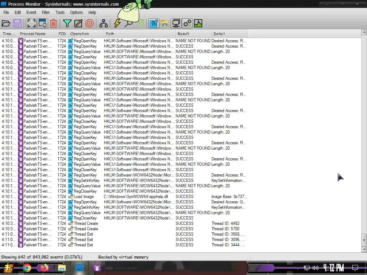The height and width of the screenshot is (275, 367).
Task: Open the Tools menu
Action: [60, 13]
